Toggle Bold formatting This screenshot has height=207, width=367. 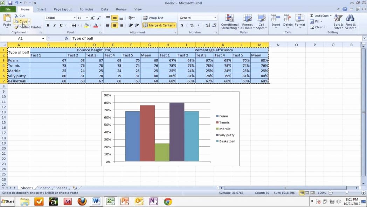[48, 25]
